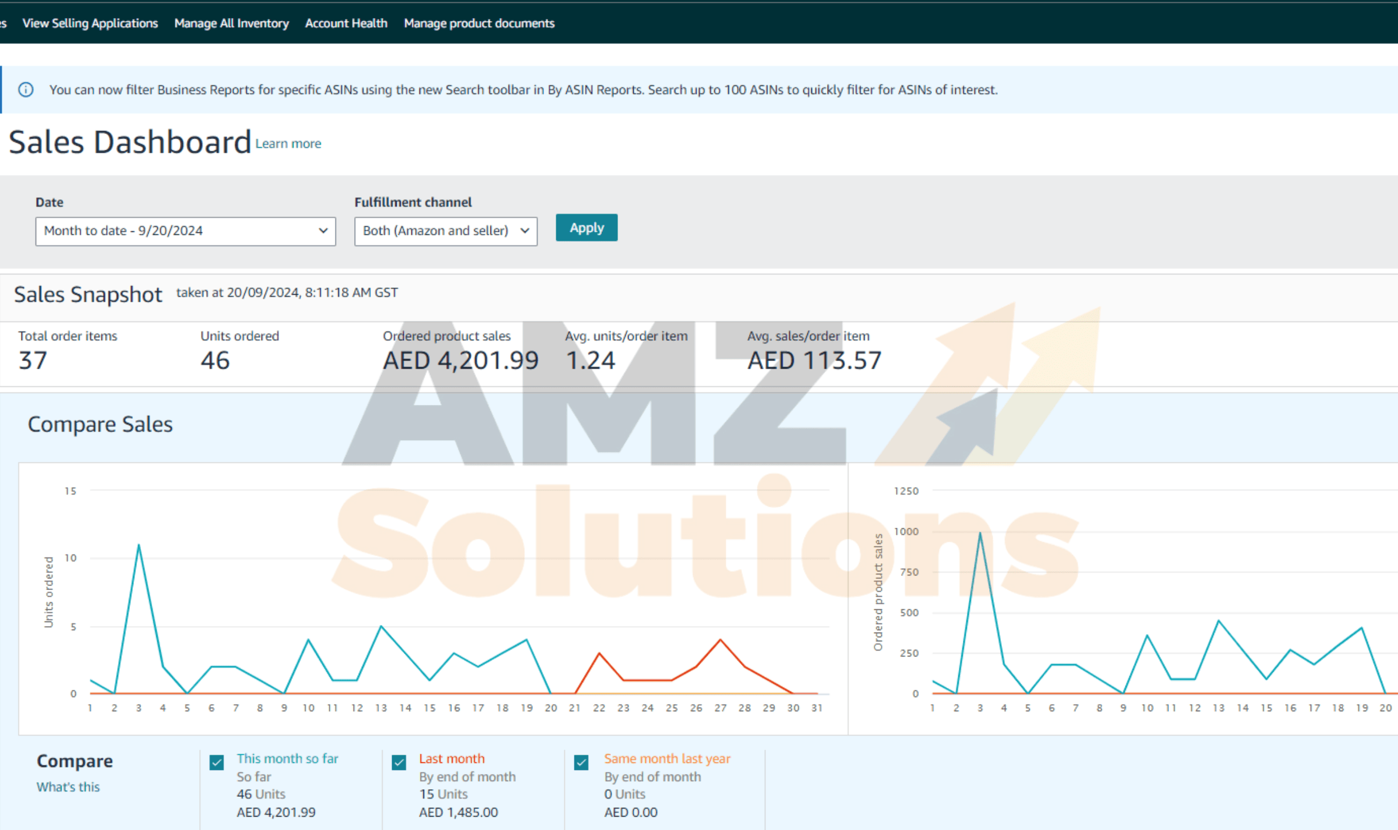Open the Date range dropdown
Screen dimensions: 1398x830
coord(185,231)
